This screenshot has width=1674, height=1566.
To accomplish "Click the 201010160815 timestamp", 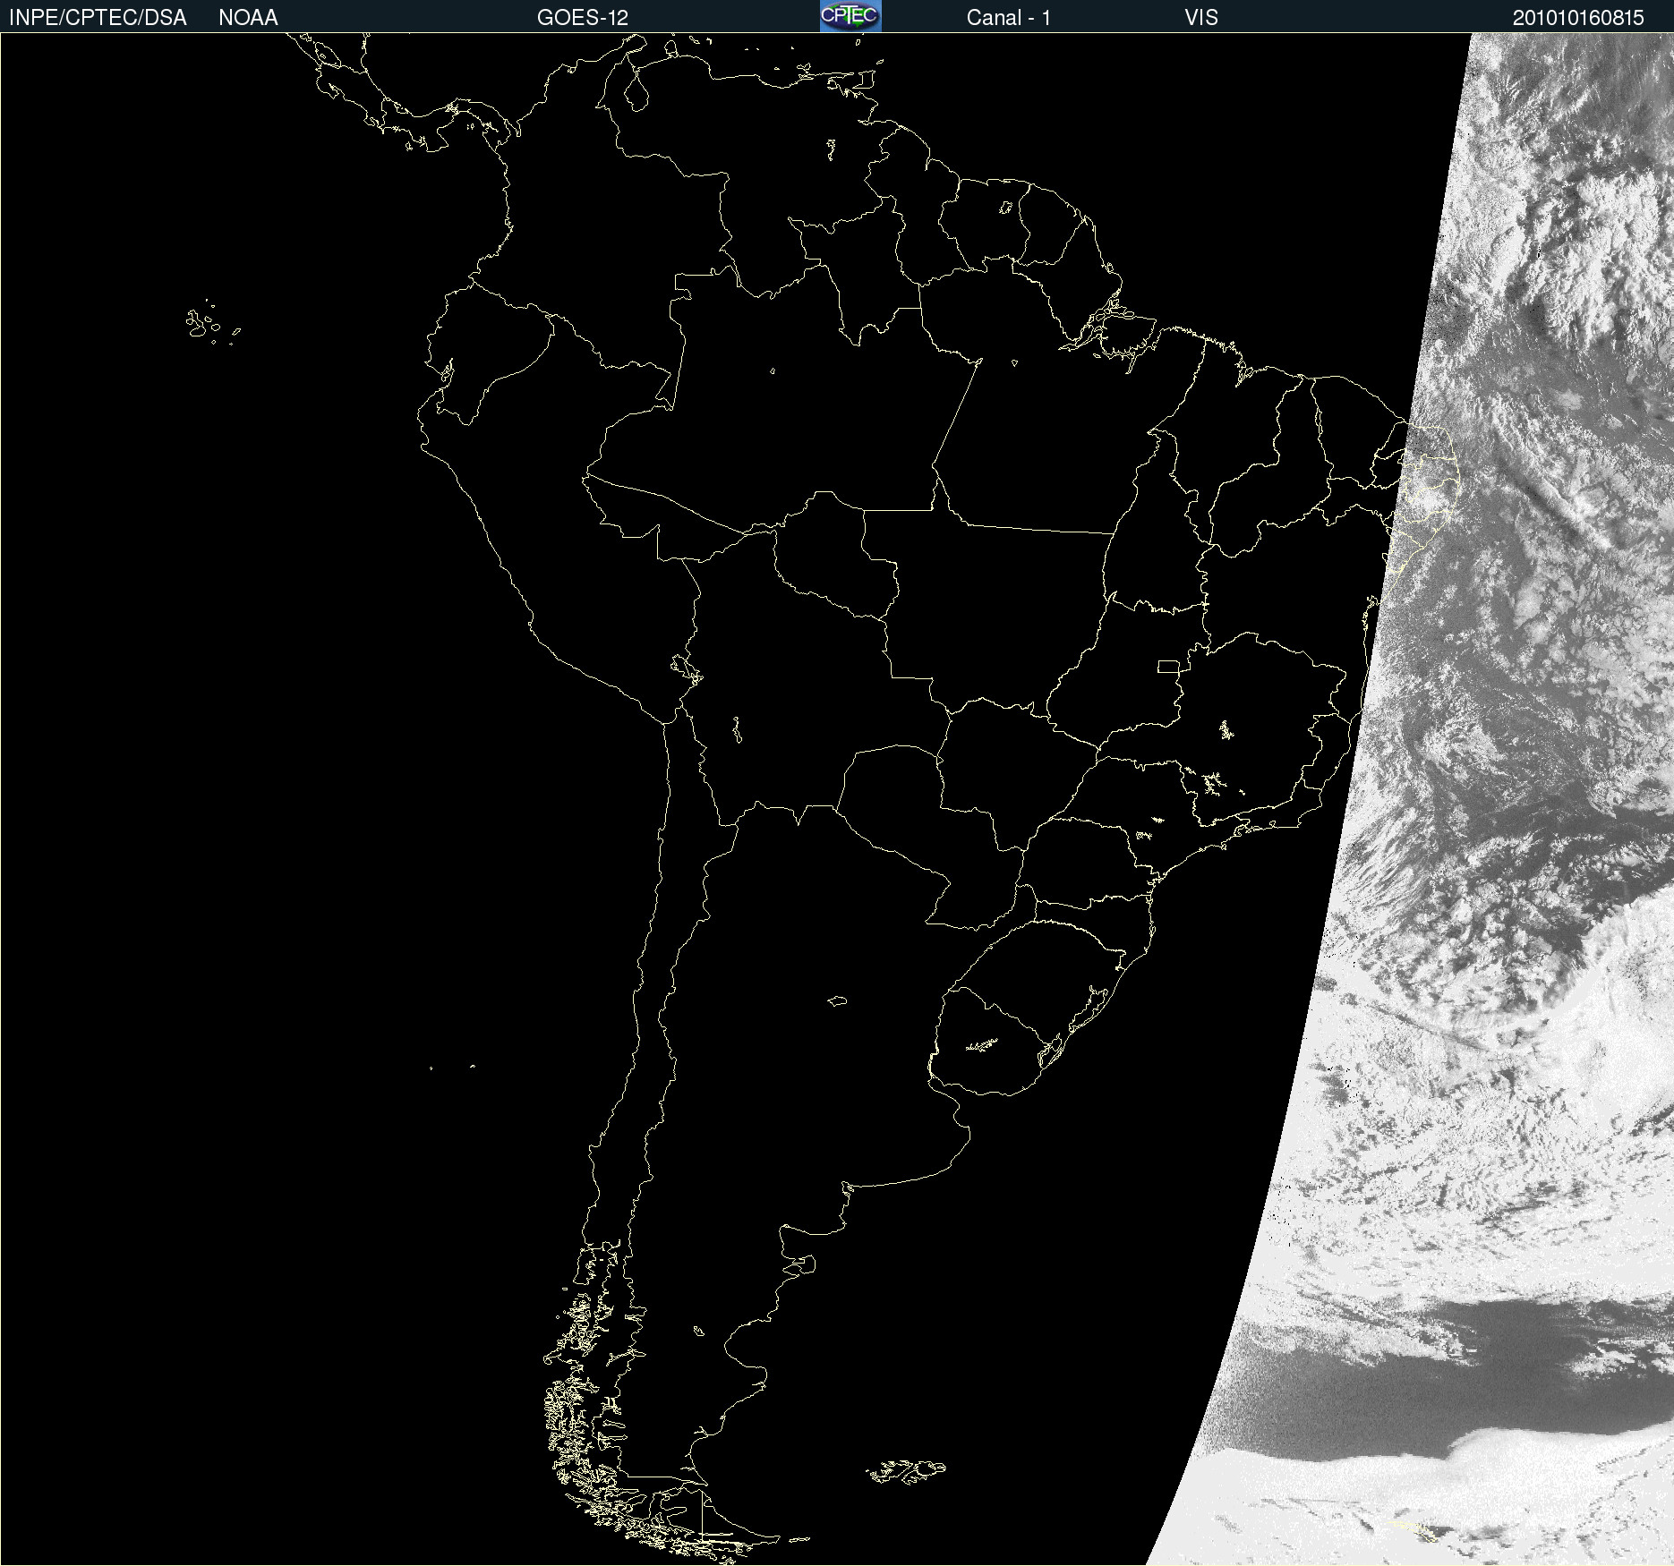I will click(x=1578, y=18).
